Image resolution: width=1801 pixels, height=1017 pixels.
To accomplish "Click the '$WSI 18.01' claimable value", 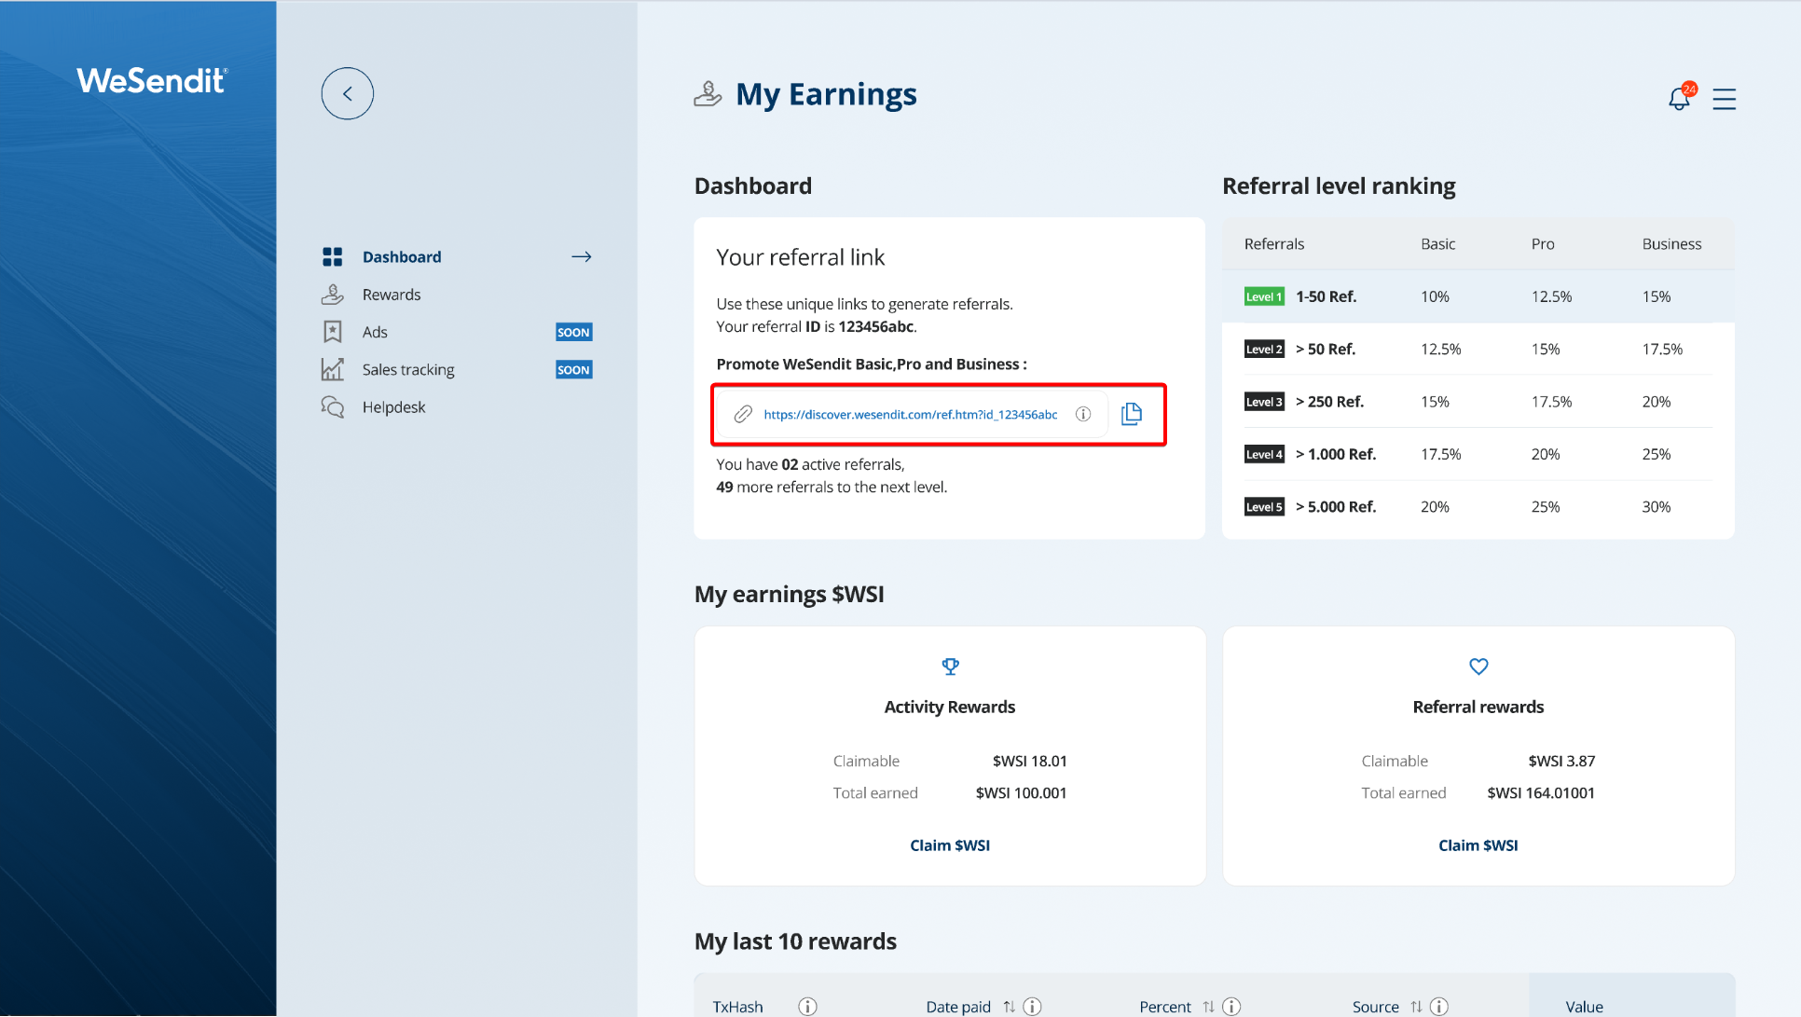I will (1030, 762).
